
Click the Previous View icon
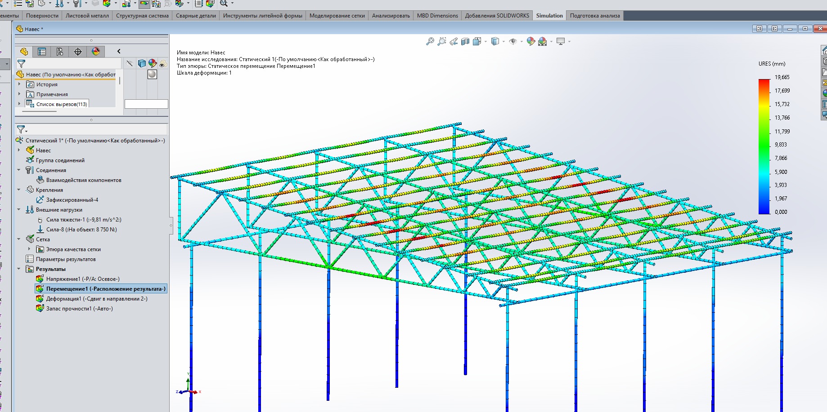click(x=454, y=41)
